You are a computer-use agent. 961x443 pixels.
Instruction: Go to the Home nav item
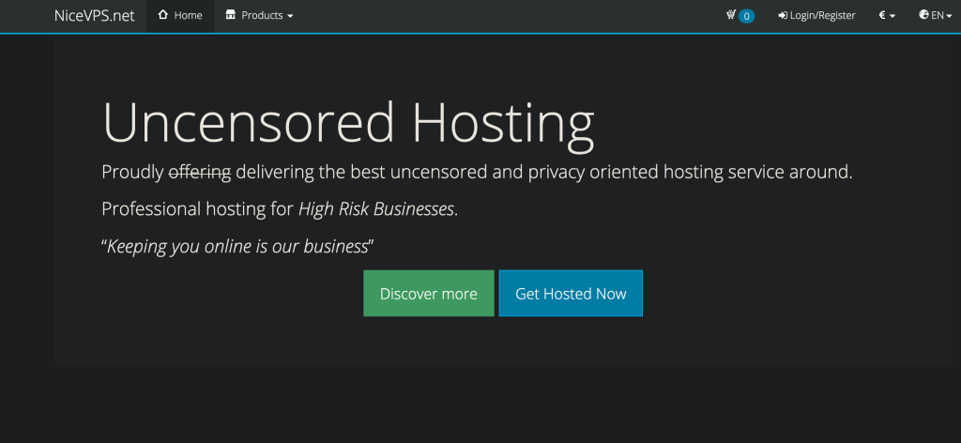[x=180, y=16]
